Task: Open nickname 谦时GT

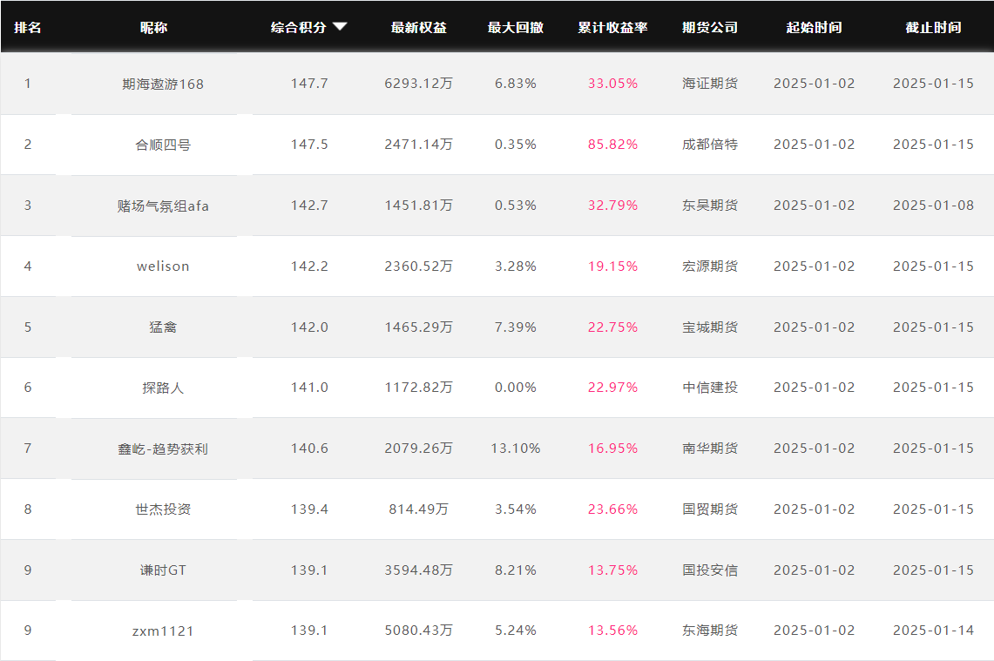Action: [x=163, y=570]
